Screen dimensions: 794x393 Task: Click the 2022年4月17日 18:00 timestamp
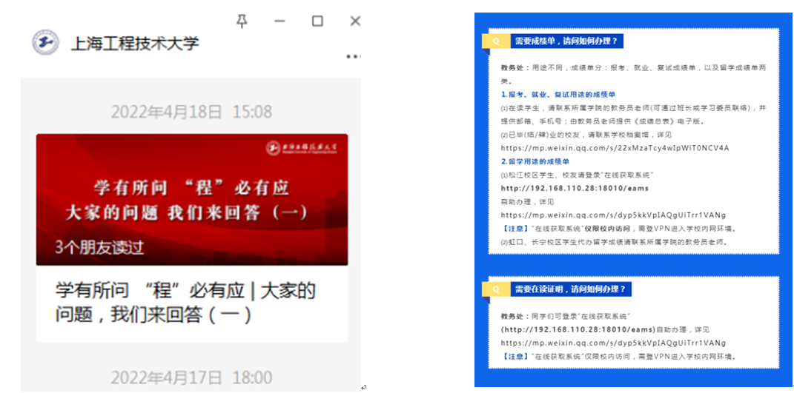pos(191,378)
